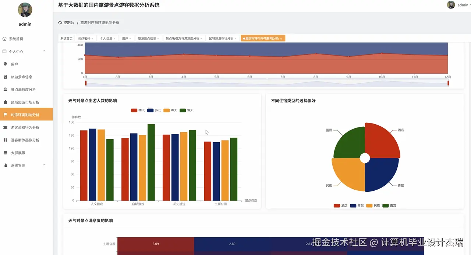Screen dimensions: 471x255
Task: Click the 景点满意度分析 briefcase icon
Action: pos(5,89)
